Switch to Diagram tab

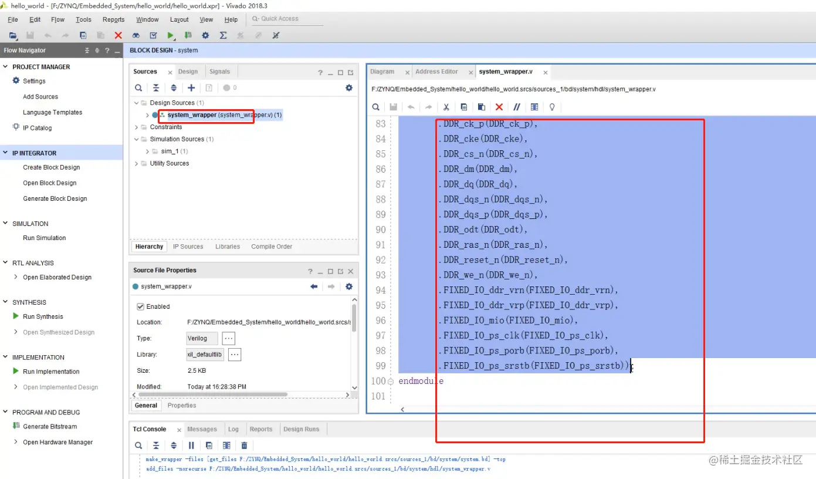[382, 72]
